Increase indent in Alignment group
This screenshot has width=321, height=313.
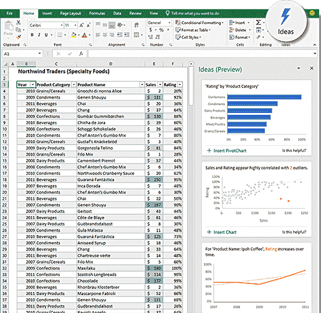pos(127,35)
